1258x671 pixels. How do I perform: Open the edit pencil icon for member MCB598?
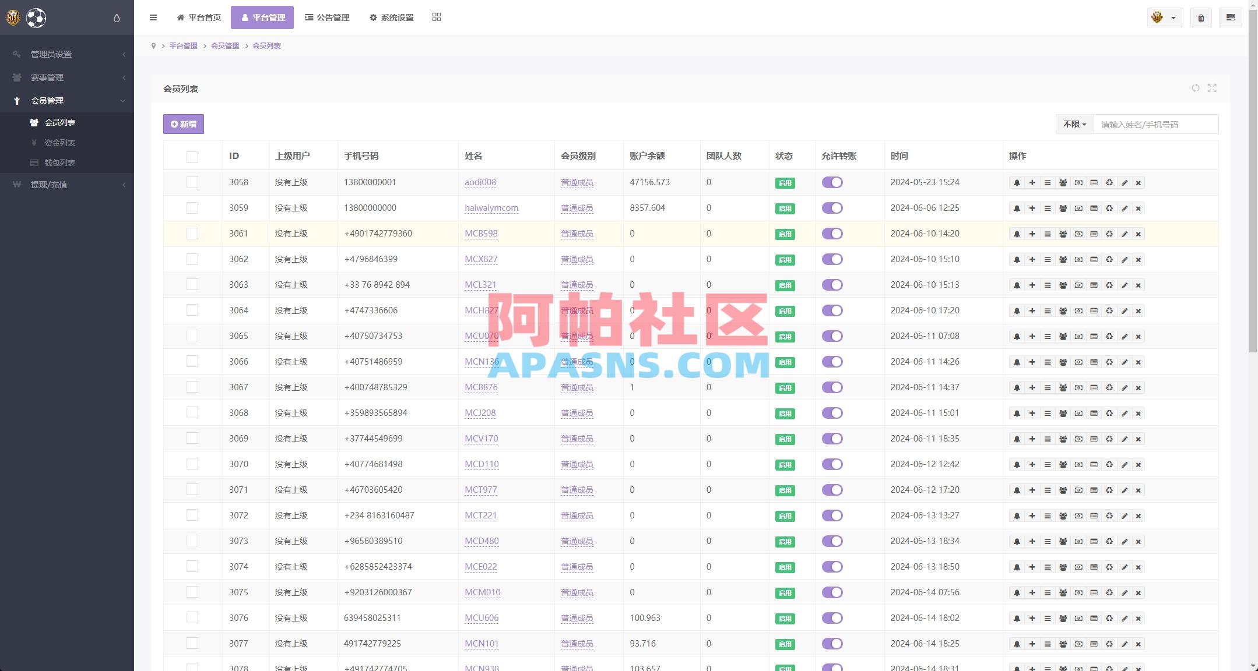pos(1124,234)
